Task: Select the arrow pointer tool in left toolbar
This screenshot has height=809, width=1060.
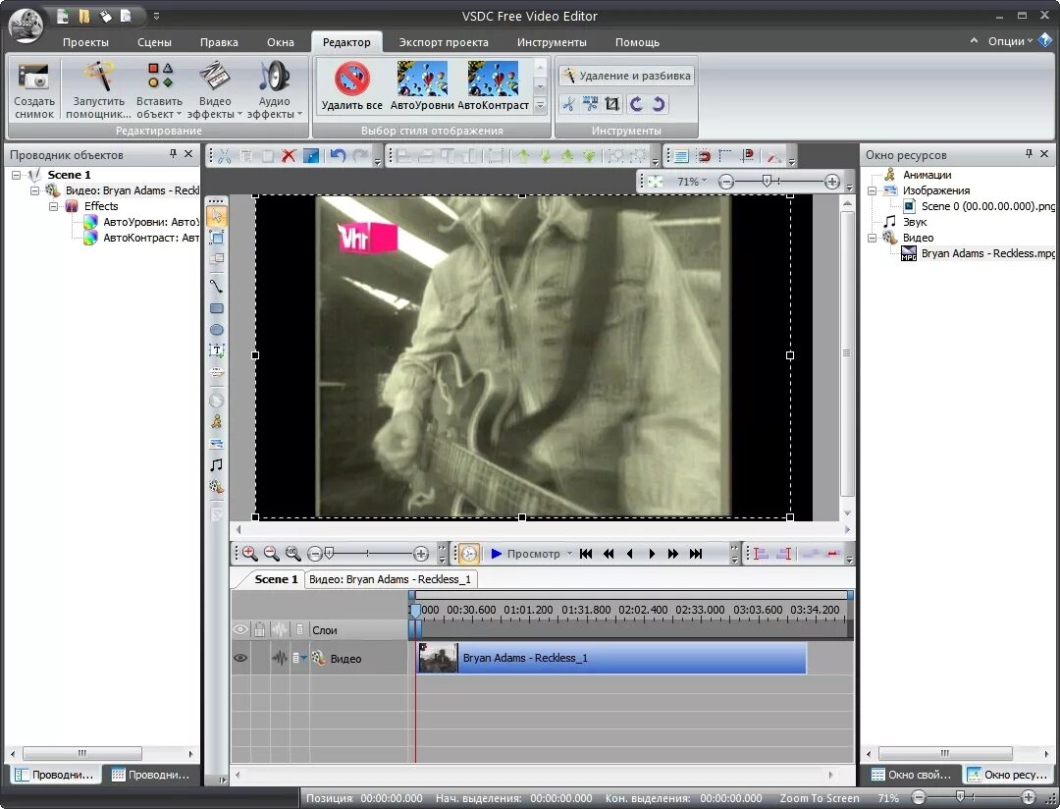Action: (216, 216)
